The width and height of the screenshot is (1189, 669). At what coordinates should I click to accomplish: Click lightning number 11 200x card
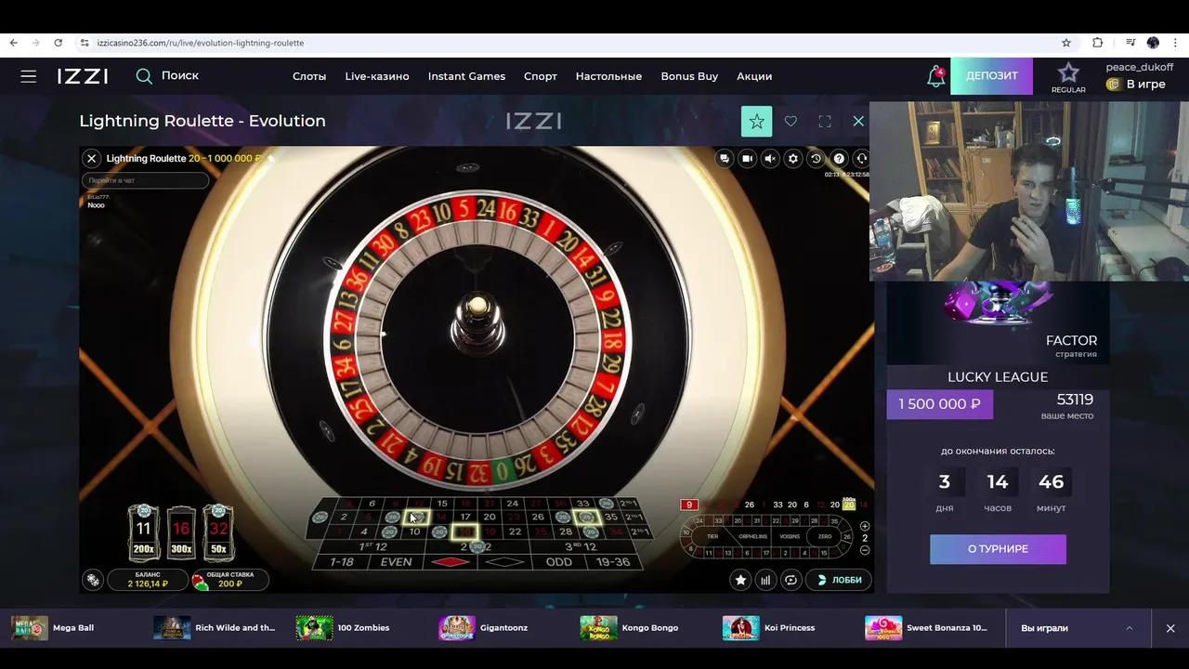tap(143, 532)
